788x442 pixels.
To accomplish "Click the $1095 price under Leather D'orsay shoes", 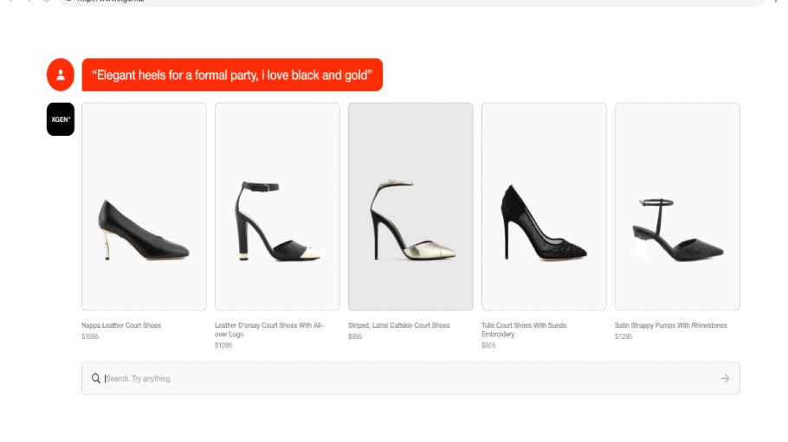I will 223,346.
